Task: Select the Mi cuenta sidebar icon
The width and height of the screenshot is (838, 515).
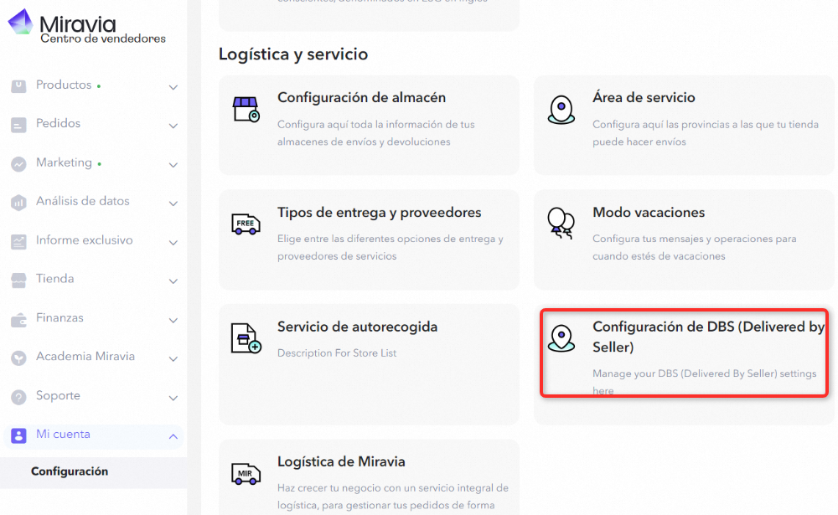Action: pos(18,435)
